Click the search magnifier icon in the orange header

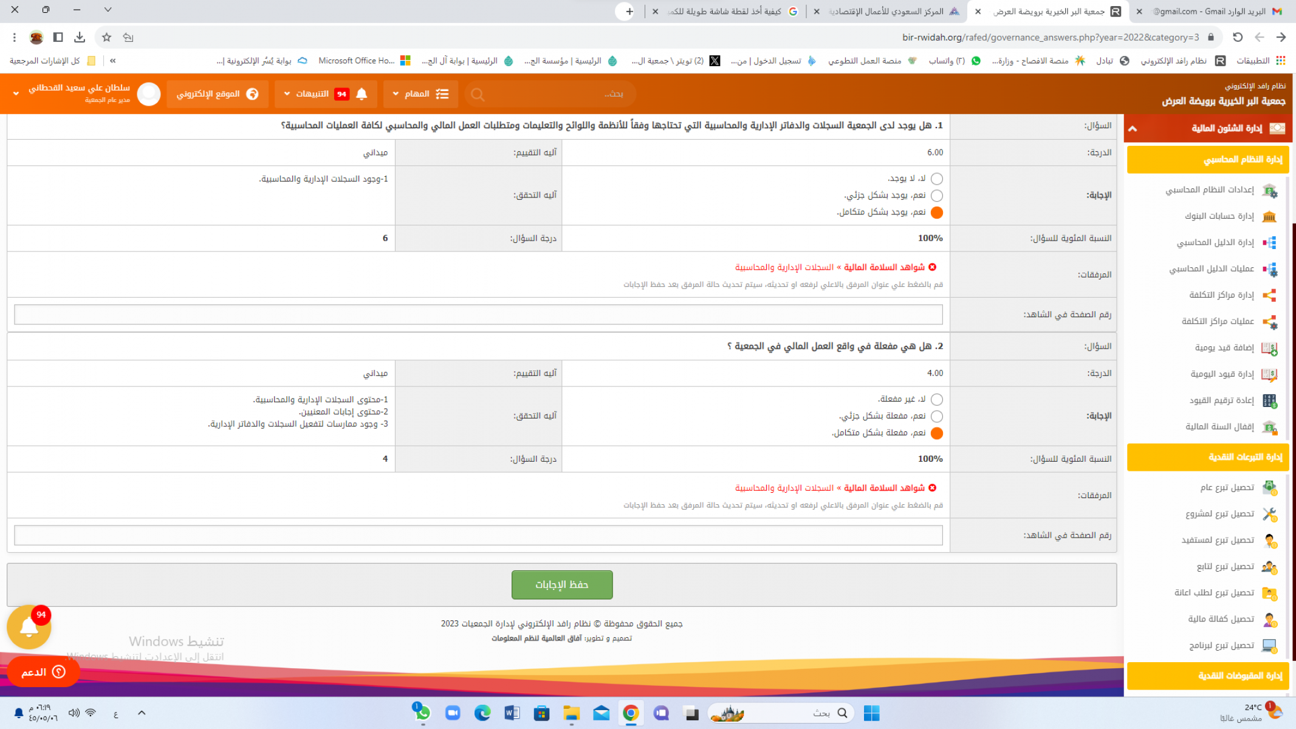[478, 95]
